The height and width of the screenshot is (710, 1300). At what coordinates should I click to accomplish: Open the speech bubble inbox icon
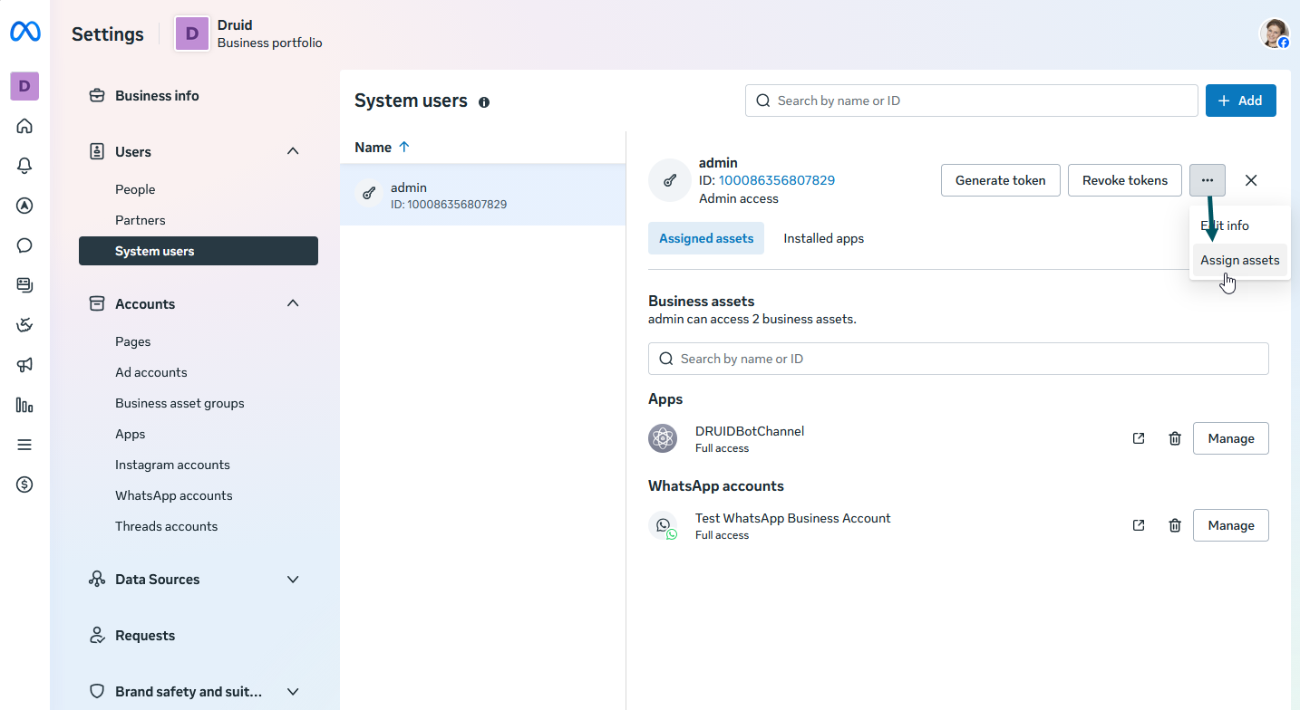pos(24,245)
